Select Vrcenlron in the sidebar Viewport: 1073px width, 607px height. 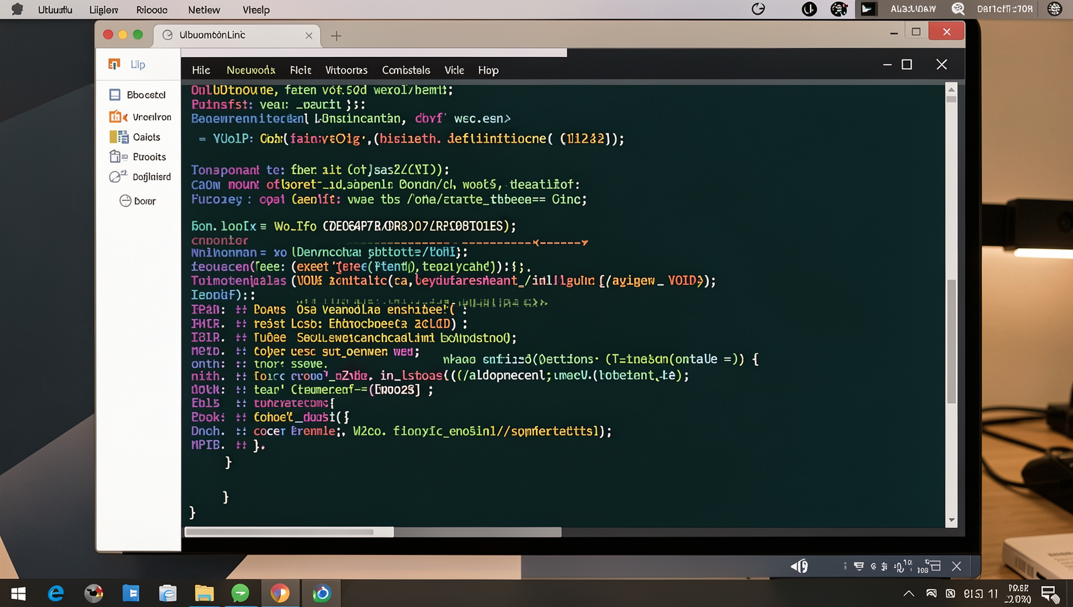click(x=152, y=117)
